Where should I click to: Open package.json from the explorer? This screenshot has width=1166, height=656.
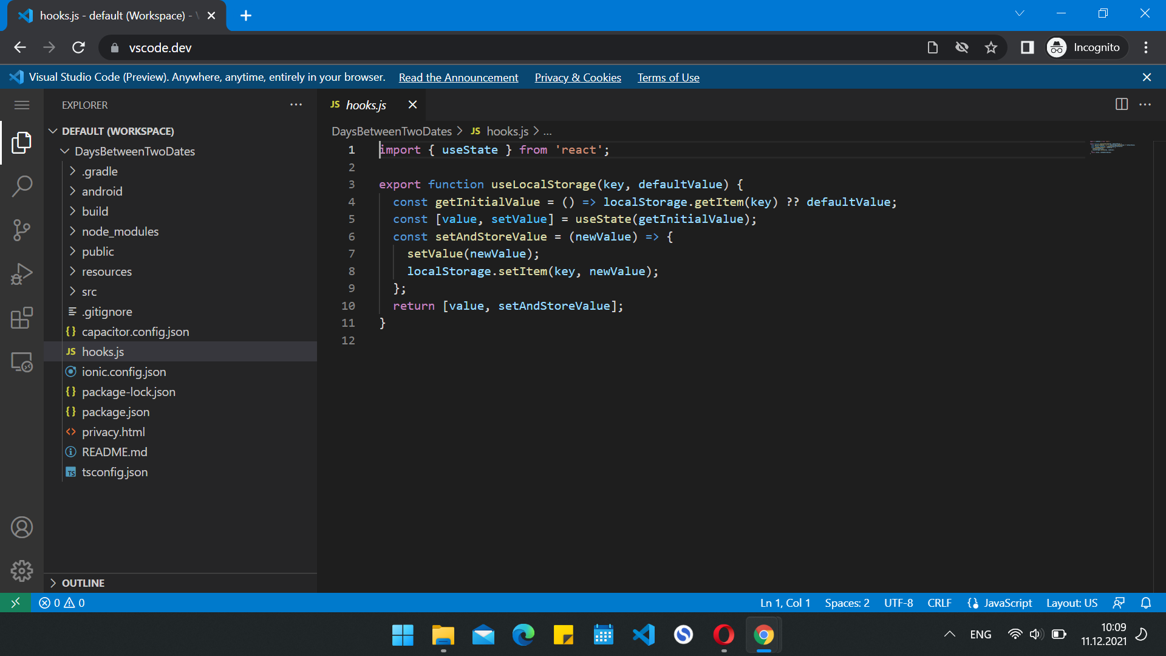115,412
